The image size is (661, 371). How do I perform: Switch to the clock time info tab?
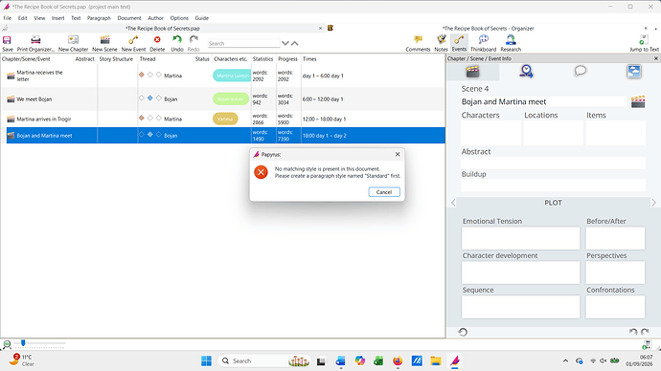[526, 72]
